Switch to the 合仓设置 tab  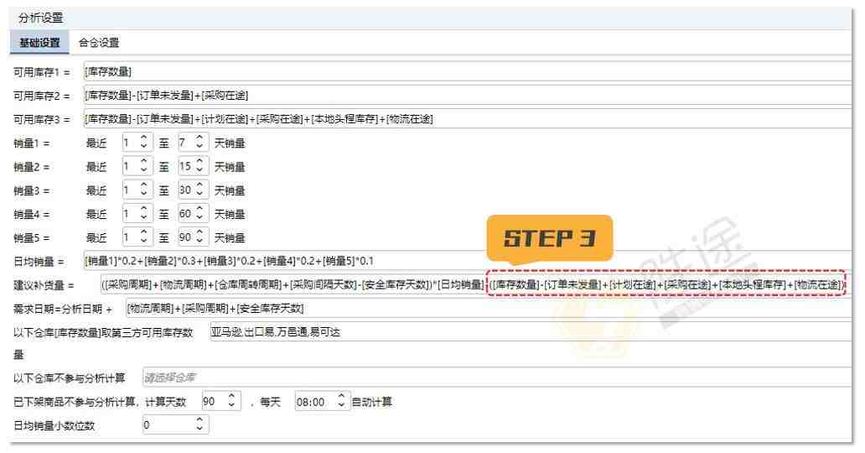point(98,42)
